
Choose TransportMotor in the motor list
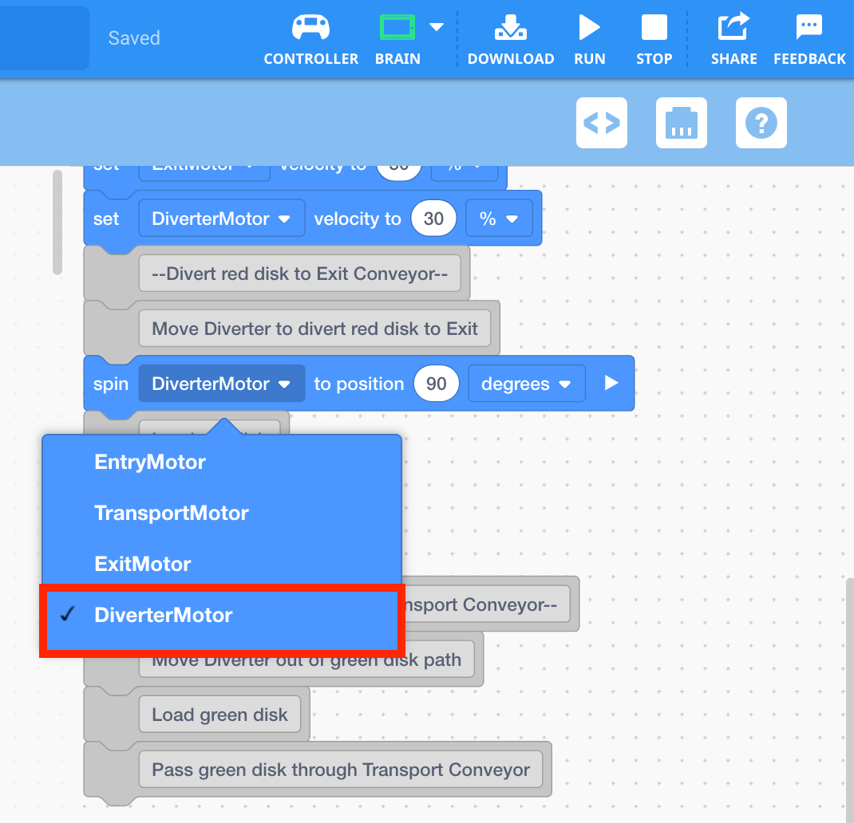pyautogui.click(x=172, y=513)
